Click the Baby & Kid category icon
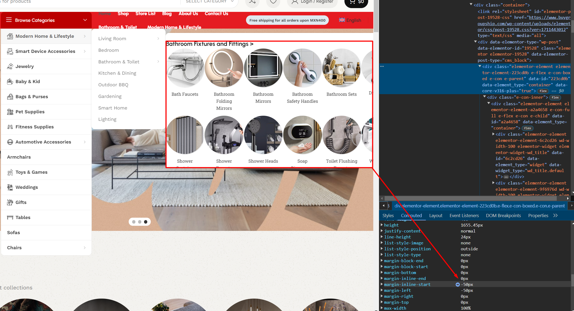Screen dimensions: 574x311 [10, 81]
